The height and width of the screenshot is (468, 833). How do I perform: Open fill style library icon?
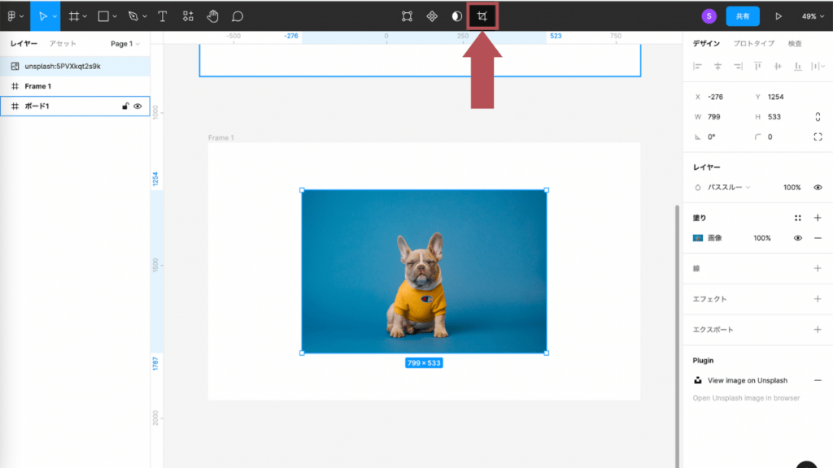797,218
